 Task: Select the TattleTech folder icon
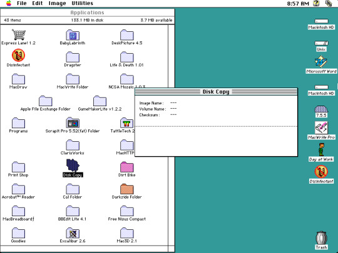[126, 123]
